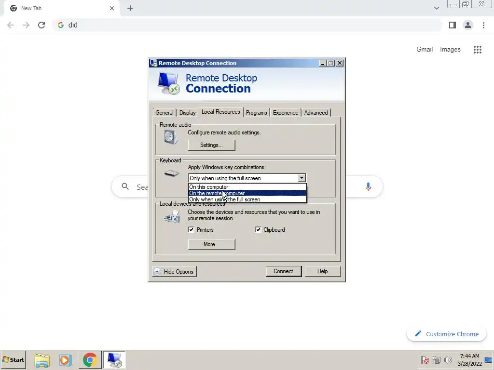The image size is (494, 370).
Task: Choose 'On this computer' option
Action: [x=247, y=187]
